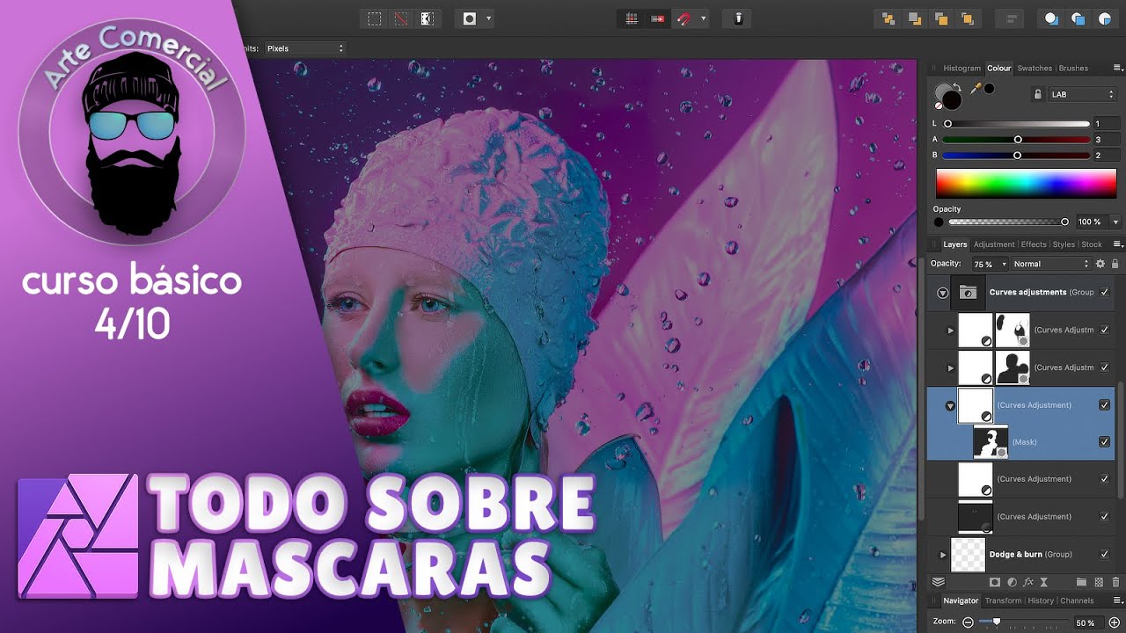Click the Mask Layer button icon
1126x633 pixels.
[x=995, y=582]
